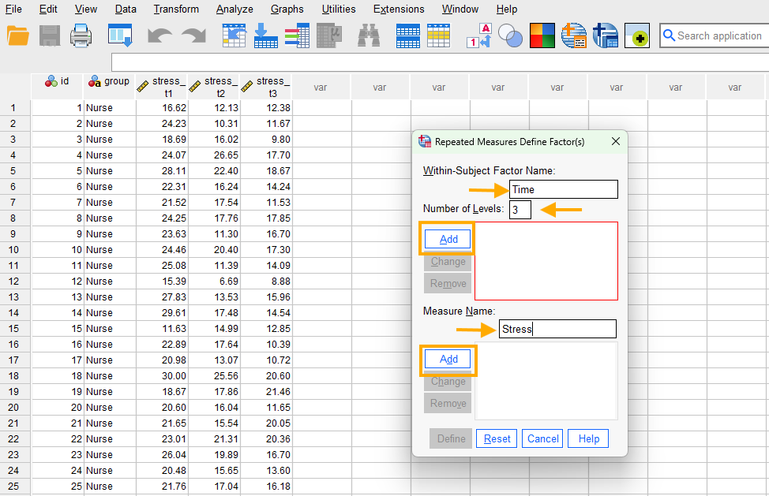
Task: Open Find with the binoculars icon
Action: (x=369, y=35)
